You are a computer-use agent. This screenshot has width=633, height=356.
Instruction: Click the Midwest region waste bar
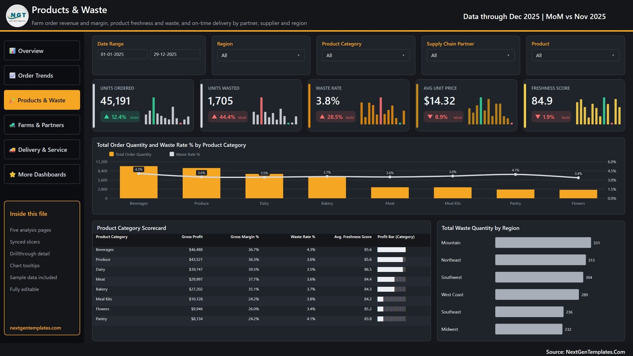[529, 329]
